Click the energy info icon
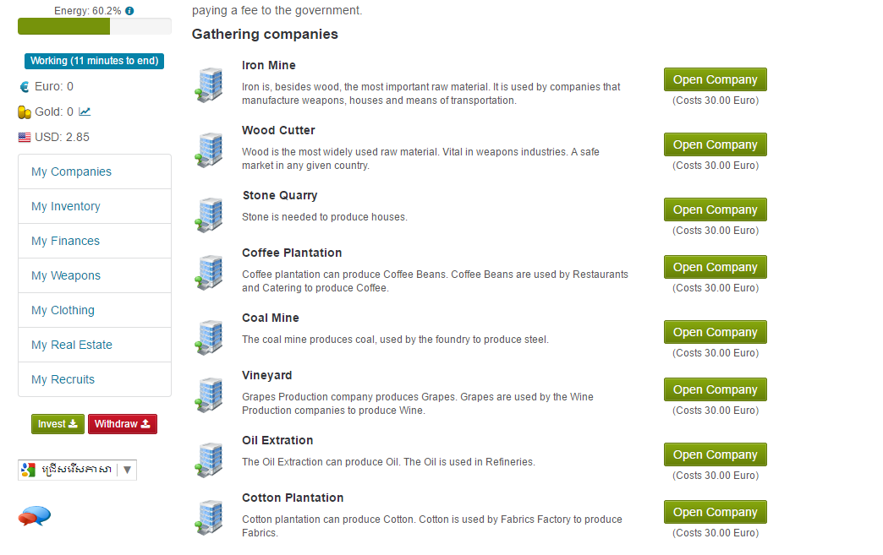The width and height of the screenshot is (883, 555). point(129,11)
